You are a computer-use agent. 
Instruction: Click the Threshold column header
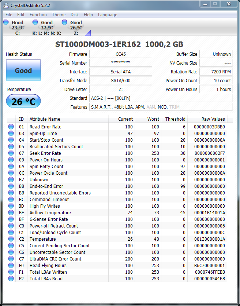175,119
